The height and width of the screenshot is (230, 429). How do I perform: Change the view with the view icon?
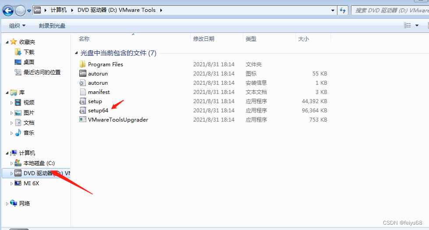pos(407,25)
